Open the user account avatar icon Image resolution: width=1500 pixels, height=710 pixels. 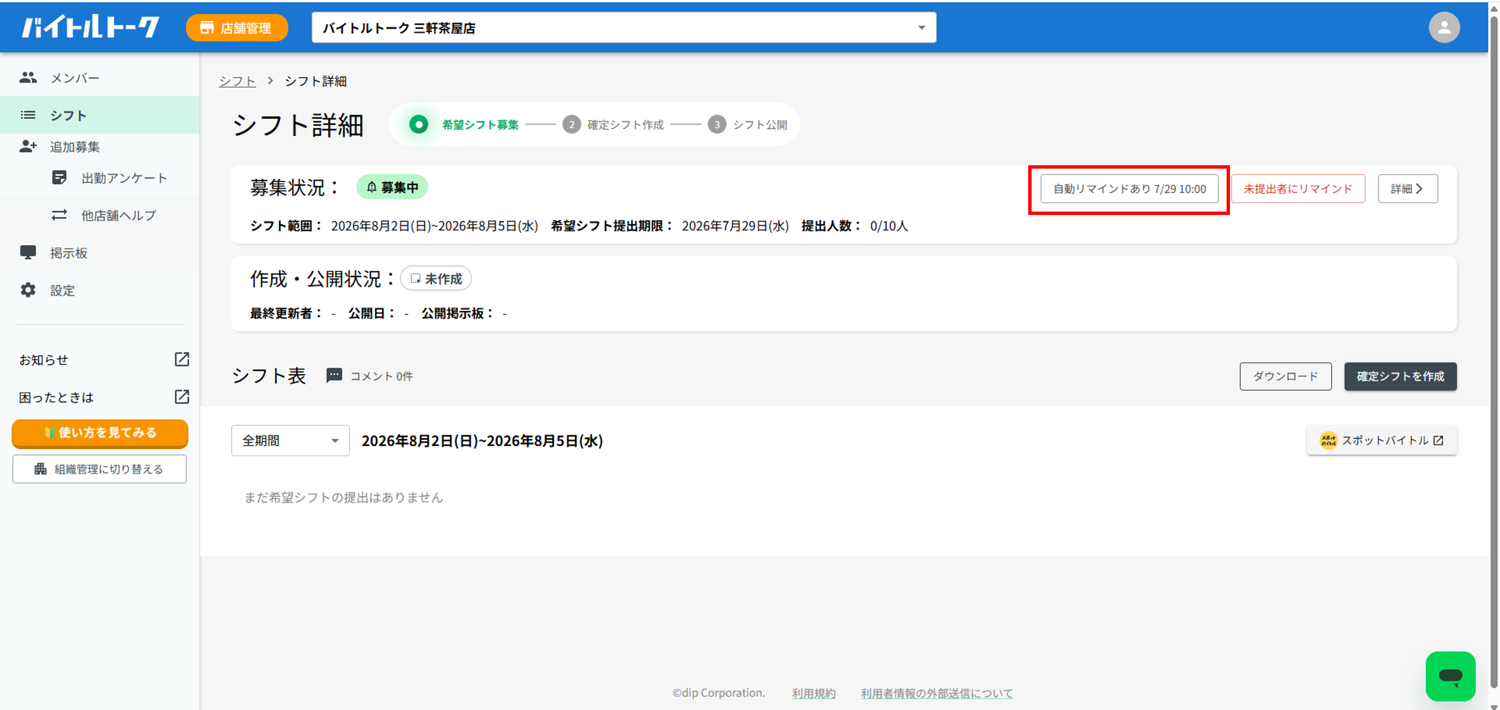[x=1443, y=27]
